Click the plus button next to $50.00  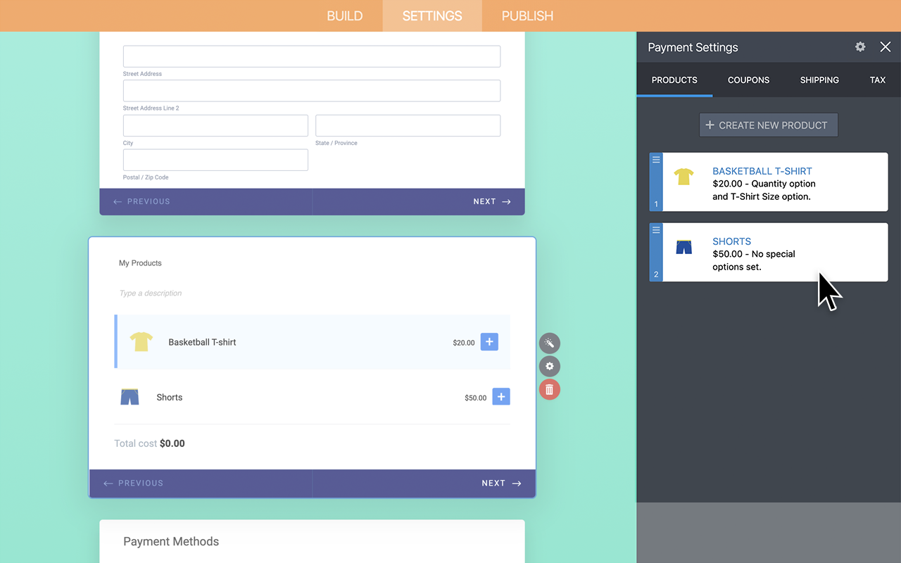(x=501, y=396)
